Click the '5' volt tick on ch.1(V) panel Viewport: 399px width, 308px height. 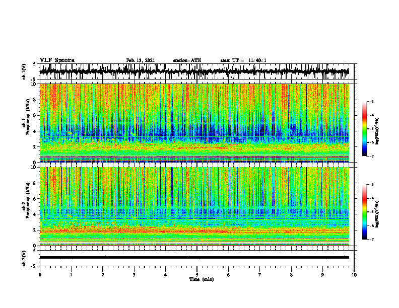click(34, 64)
